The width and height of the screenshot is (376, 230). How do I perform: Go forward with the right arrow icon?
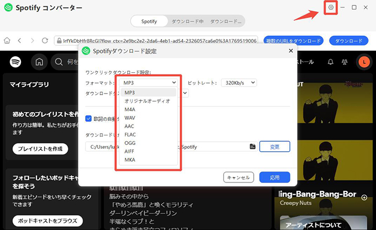click(32, 41)
